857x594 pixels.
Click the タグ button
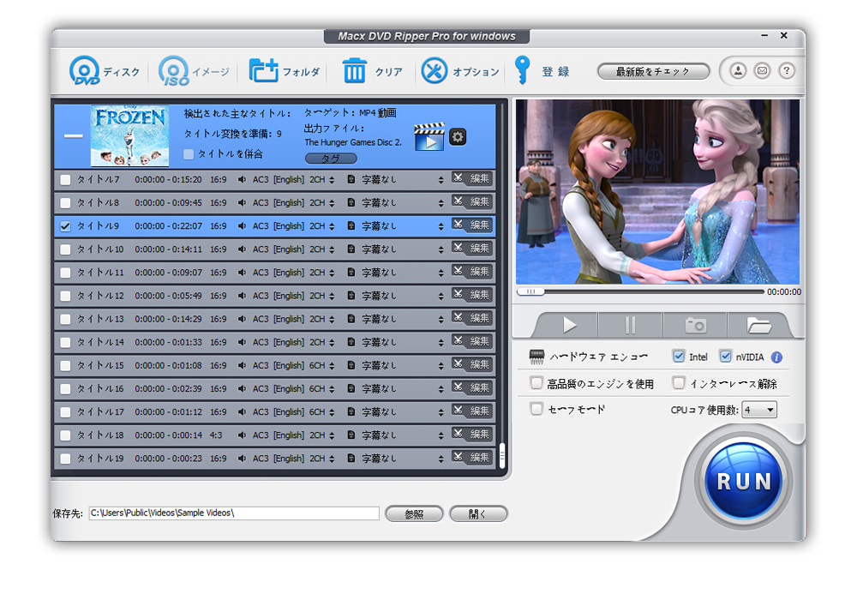click(x=331, y=159)
